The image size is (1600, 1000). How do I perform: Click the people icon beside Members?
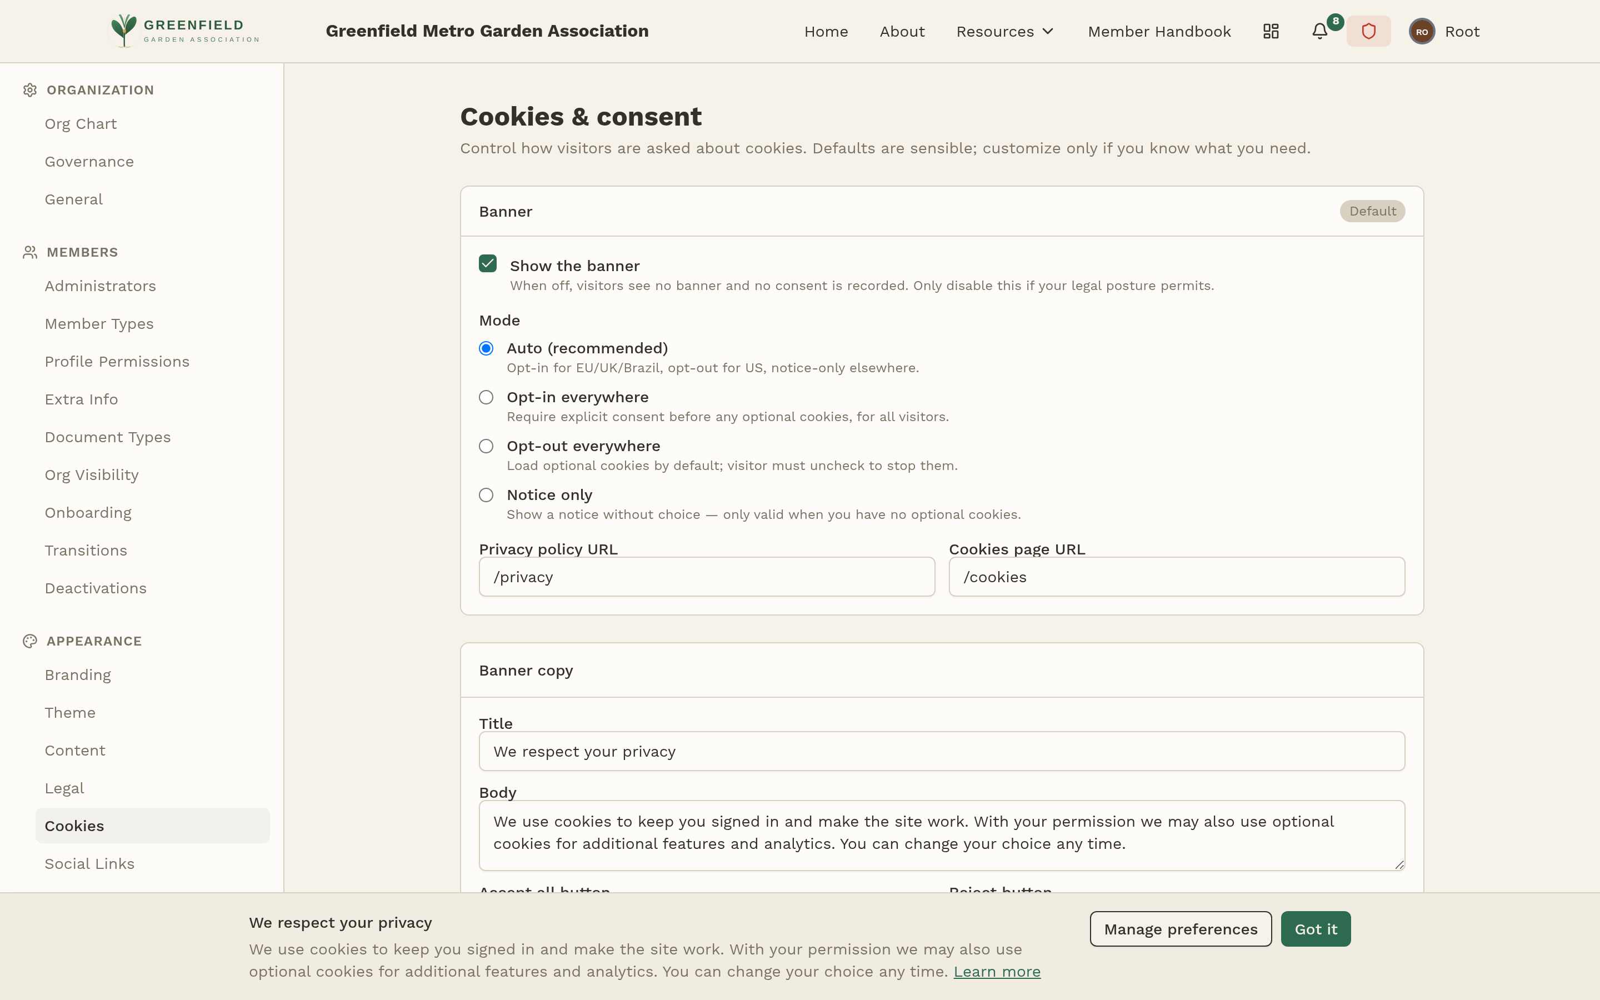(30, 251)
